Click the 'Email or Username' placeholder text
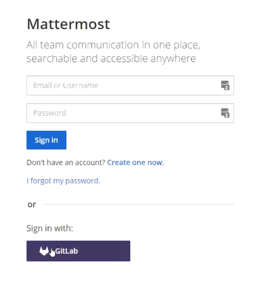 click(x=65, y=85)
